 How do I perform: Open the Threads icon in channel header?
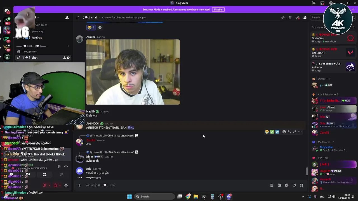coord(282,18)
